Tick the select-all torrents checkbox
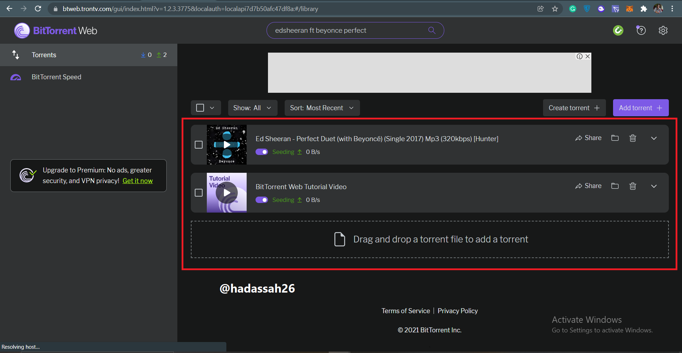 [200, 108]
